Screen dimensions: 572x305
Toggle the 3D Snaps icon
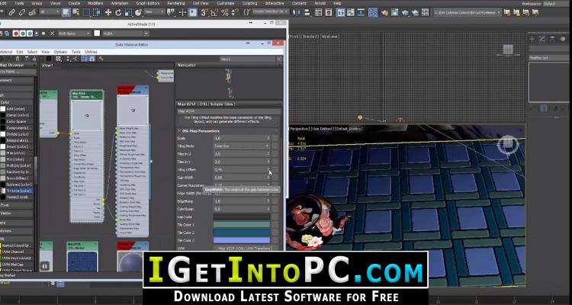point(204,12)
